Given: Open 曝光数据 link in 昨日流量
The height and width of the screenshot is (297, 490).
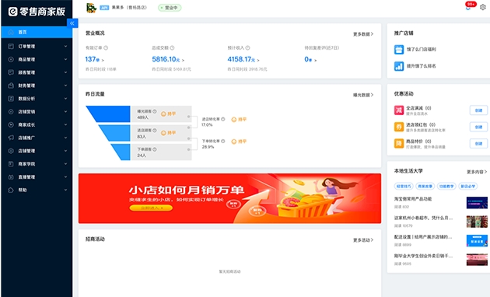Looking at the screenshot, I should [x=363, y=95].
